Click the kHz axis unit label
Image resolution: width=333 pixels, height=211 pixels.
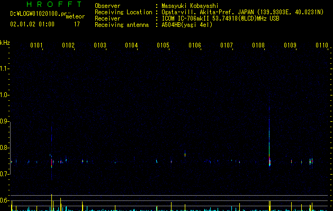point(5,43)
